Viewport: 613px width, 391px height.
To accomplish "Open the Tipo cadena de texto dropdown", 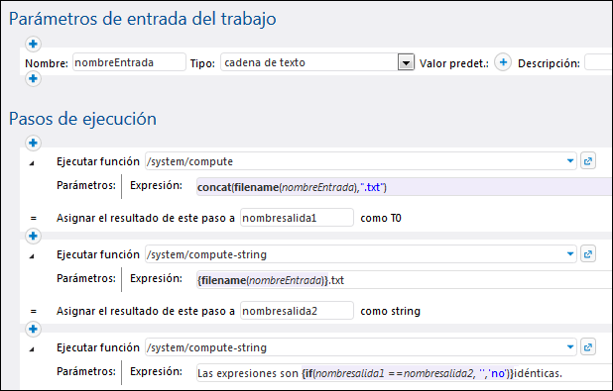I will (x=406, y=62).
